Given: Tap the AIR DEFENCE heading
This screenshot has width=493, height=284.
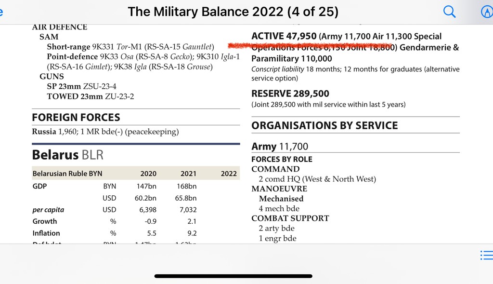Looking at the screenshot, I should point(60,27).
